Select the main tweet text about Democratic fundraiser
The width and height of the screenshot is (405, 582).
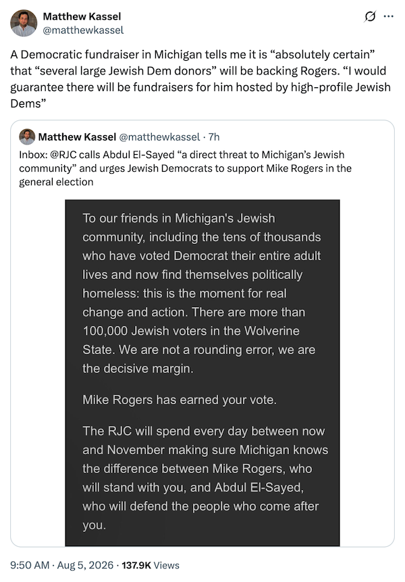[200, 78]
